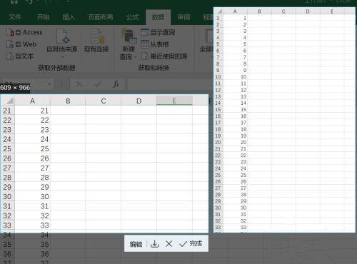Select row header 21 in main sheet
The height and width of the screenshot is (264, 357).
click(7, 111)
